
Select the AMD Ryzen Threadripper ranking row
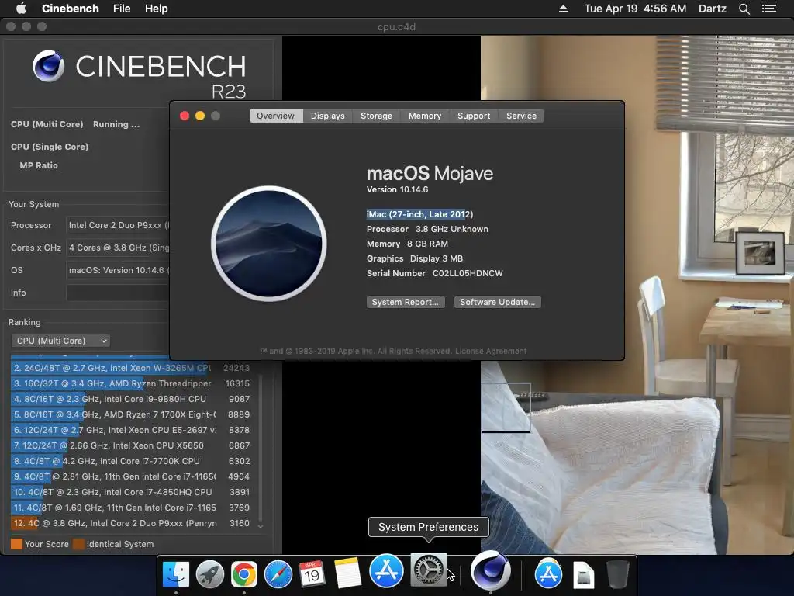(130, 383)
